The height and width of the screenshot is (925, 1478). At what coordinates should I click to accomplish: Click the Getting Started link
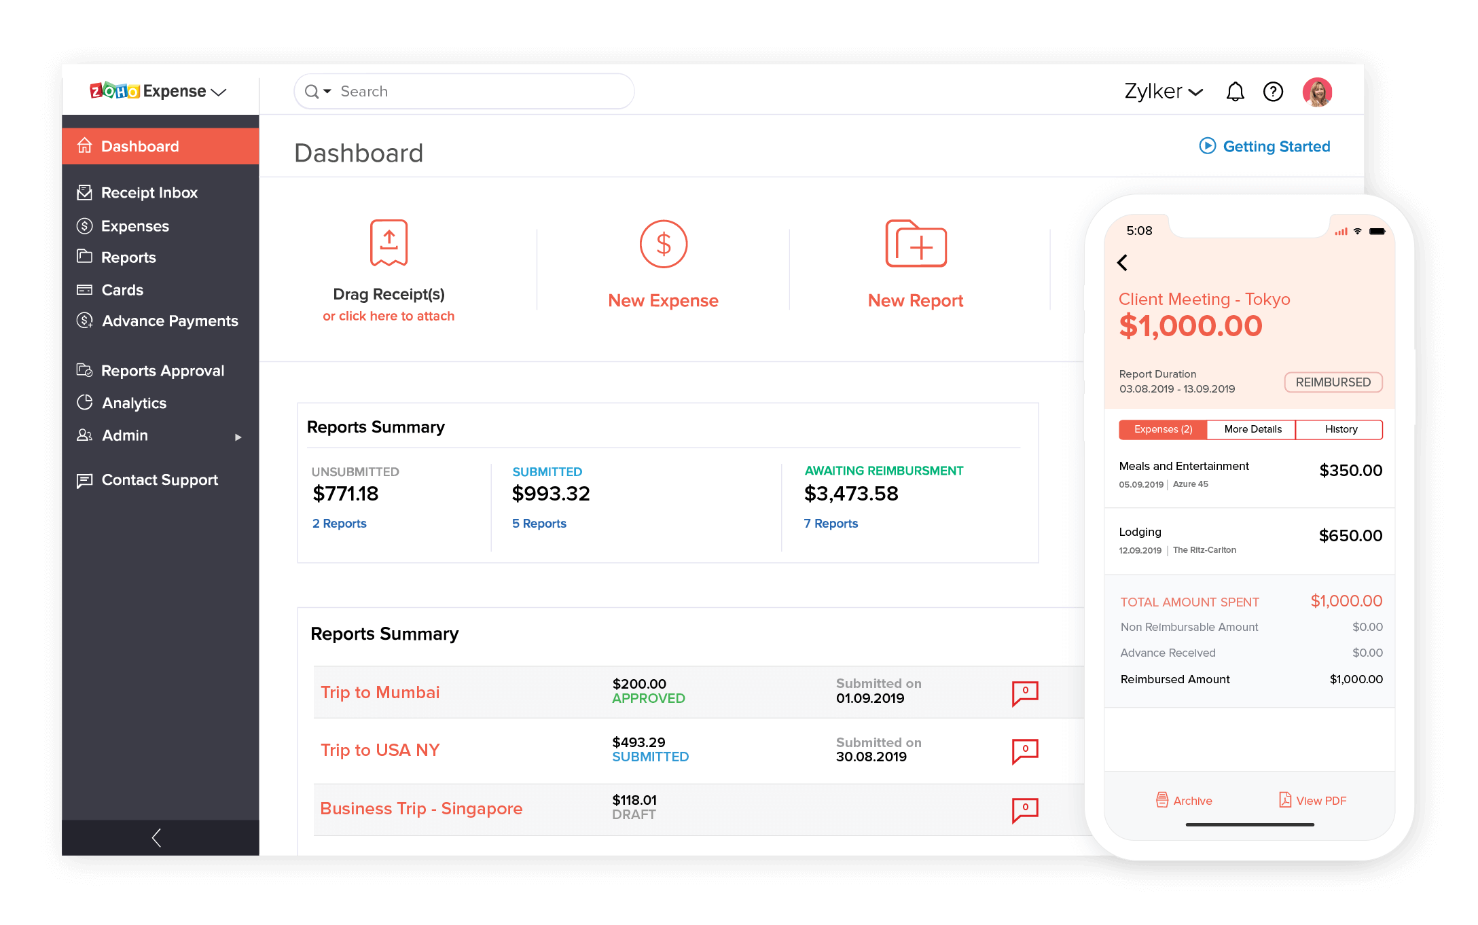pyautogui.click(x=1276, y=146)
